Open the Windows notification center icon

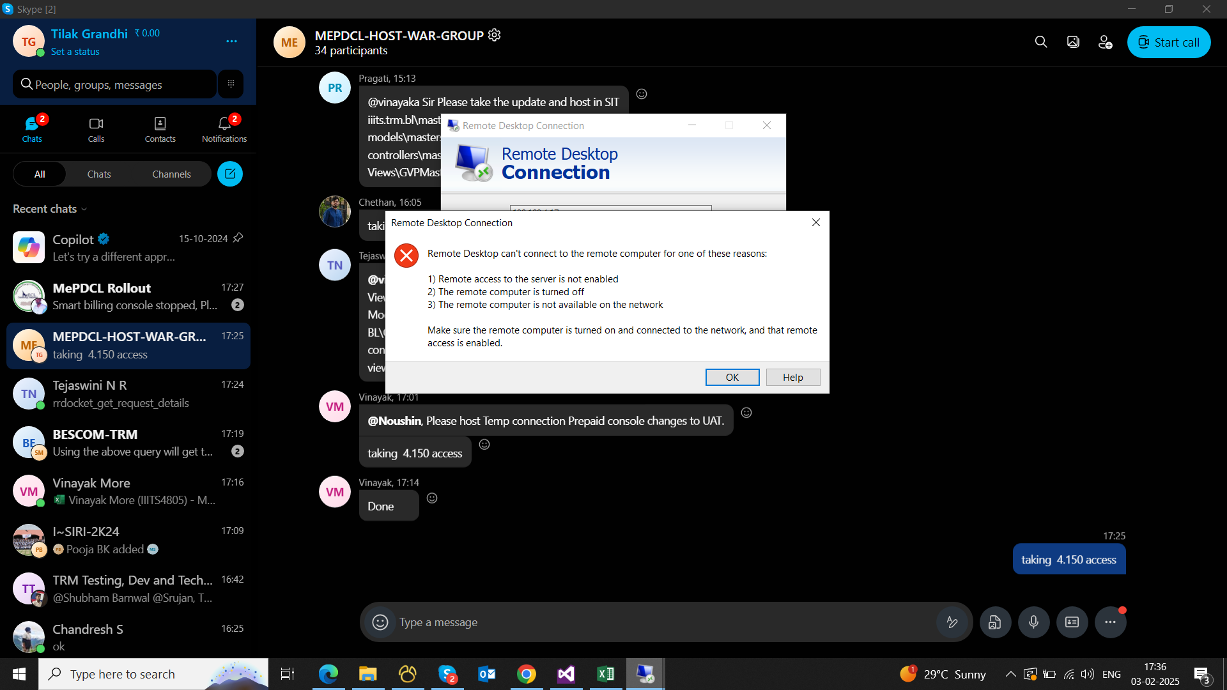pyautogui.click(x=1202, y=675)
